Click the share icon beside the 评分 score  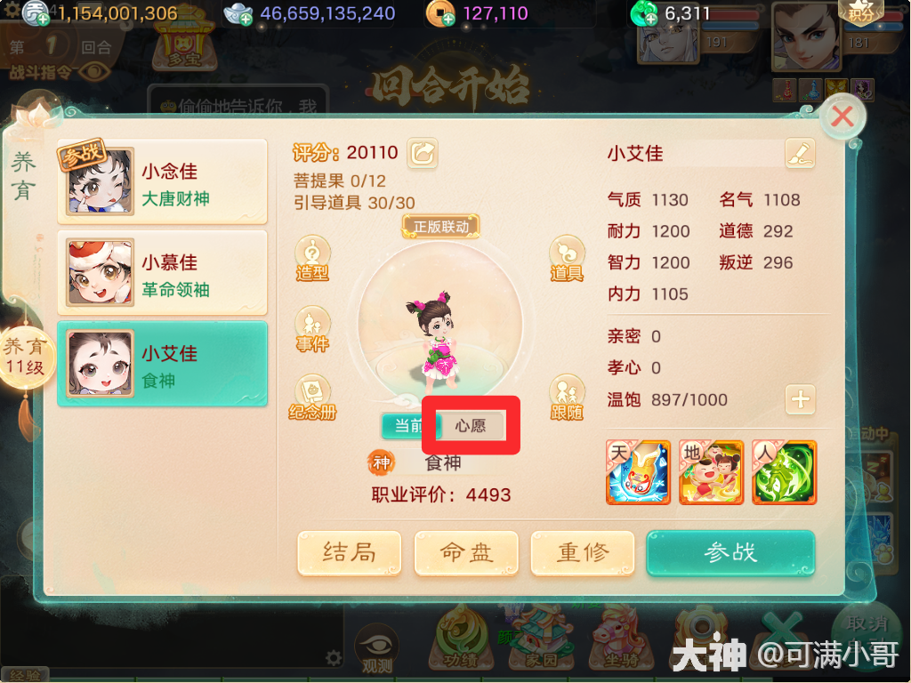[x=423, y=153]
